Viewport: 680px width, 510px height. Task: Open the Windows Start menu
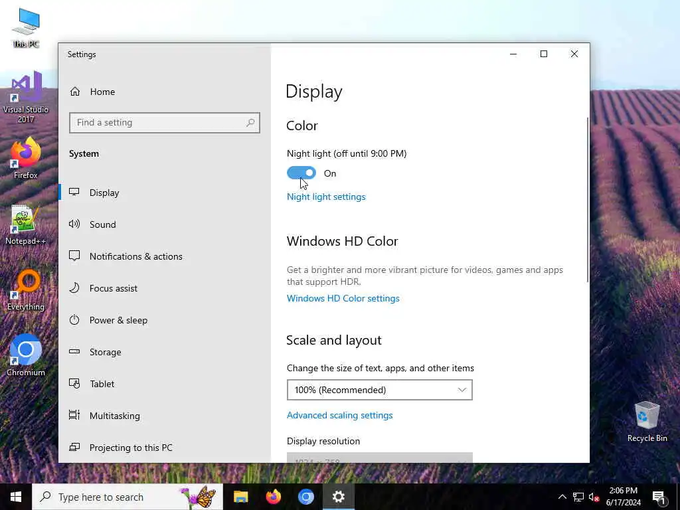coord(16,497)
